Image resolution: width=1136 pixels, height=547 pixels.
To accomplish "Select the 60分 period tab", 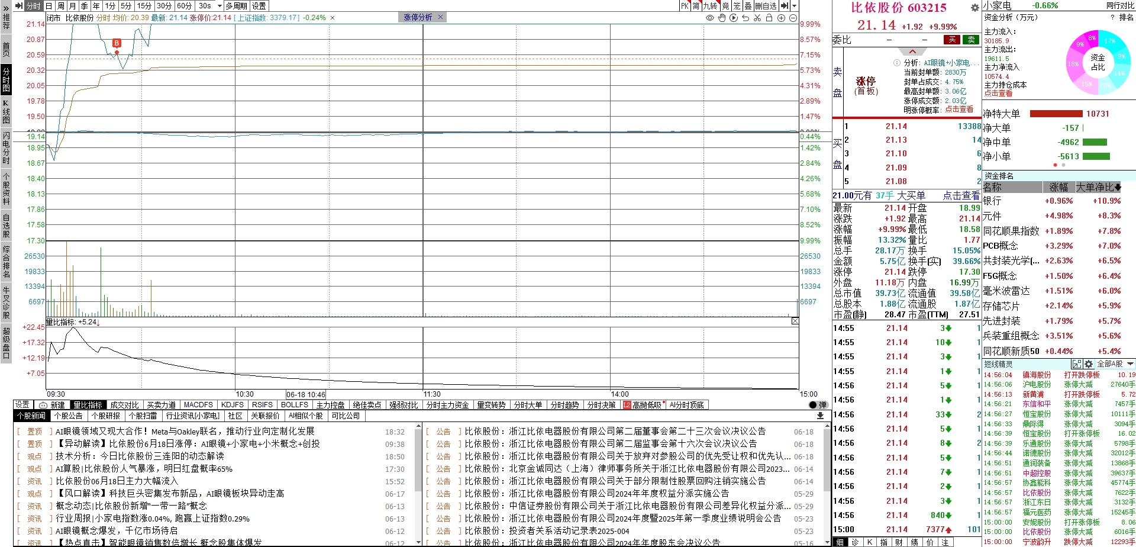I will point(185,6).
